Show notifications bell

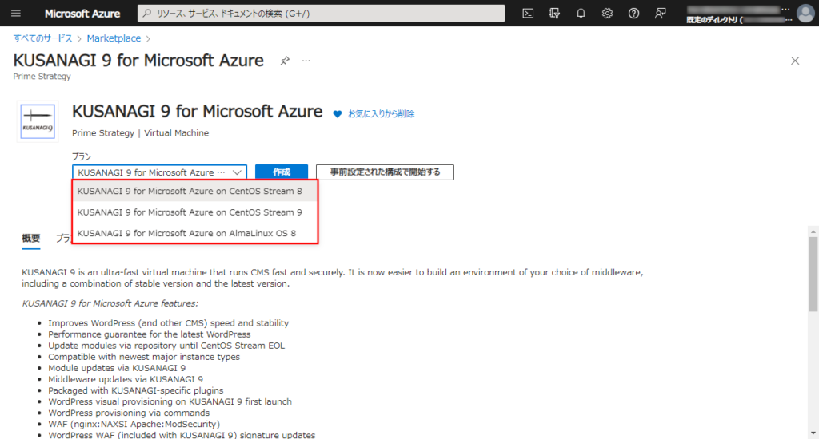(x=581, y=14)
